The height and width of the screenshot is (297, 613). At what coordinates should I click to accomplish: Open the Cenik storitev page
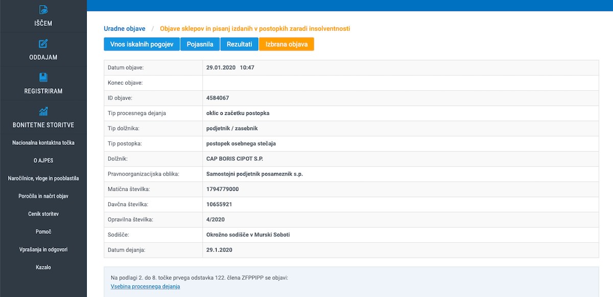click(43, 214)
